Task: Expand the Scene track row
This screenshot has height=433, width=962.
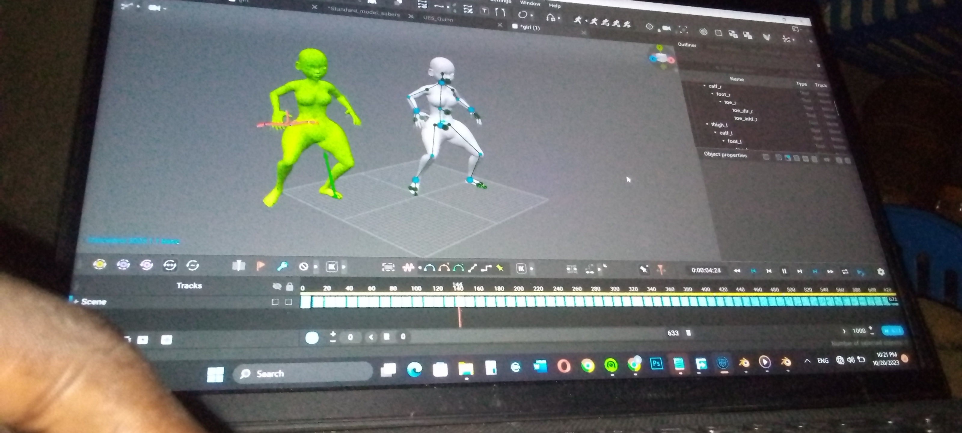Action: [76, 302]
